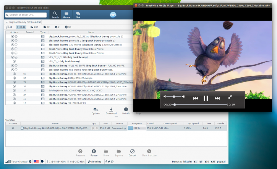The image size is (277, 169).
Task: Toggle fullscreen in media player
Action: coord(230,97)
